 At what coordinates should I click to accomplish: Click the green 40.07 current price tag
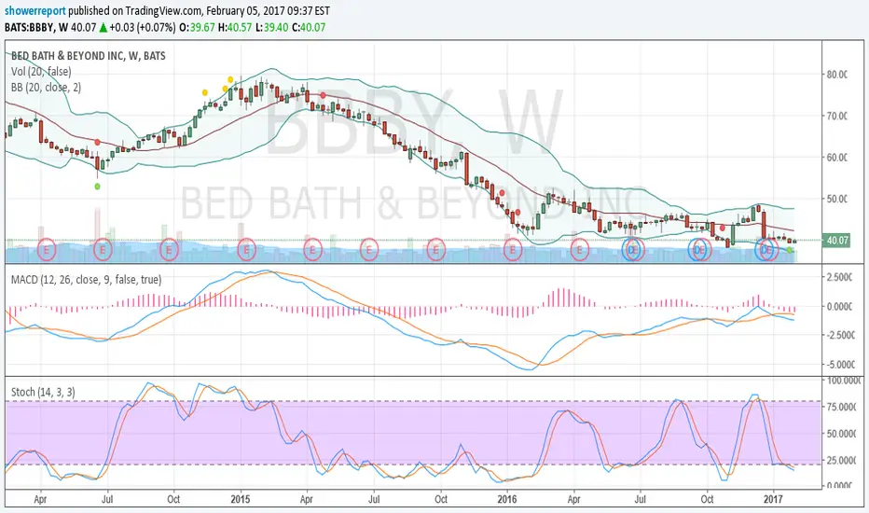[x=836, y=241]
